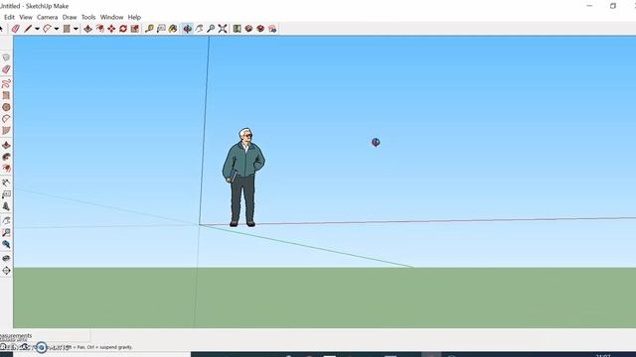Click the Measurements input box

61,336
